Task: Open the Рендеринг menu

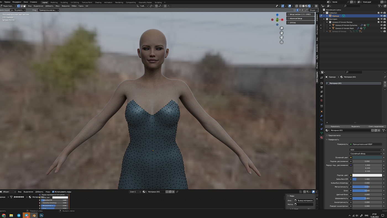Action: [x=17, y=2]
